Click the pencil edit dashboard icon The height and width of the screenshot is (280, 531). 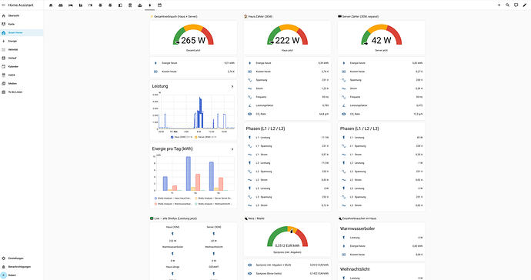[525, 5]
